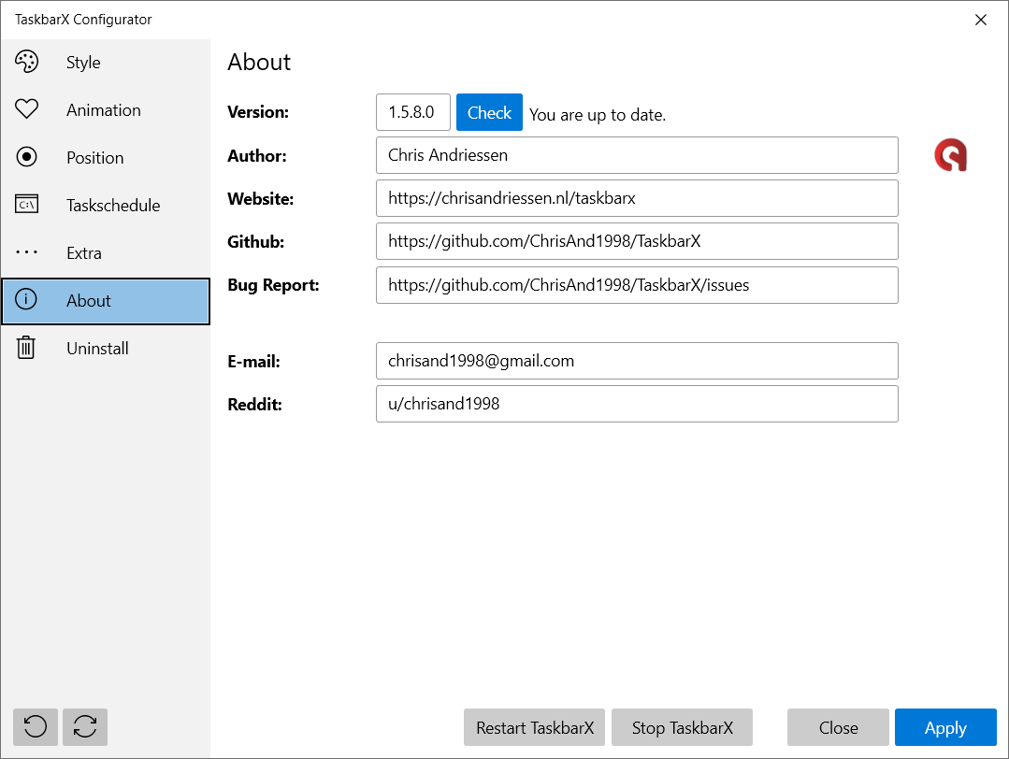Click the Author field with Chris Andriessen
The image size is (1009, 759).
click(x=637, y=155)
